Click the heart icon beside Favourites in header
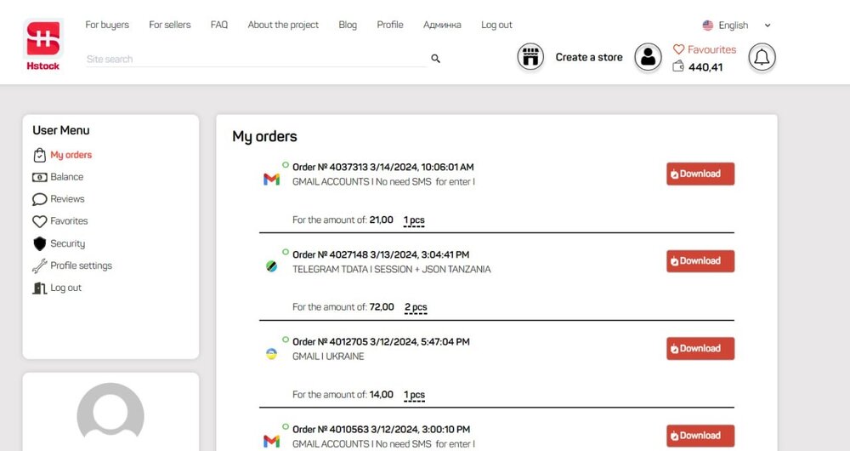850x451 pixels. click(x=678, y=49)
